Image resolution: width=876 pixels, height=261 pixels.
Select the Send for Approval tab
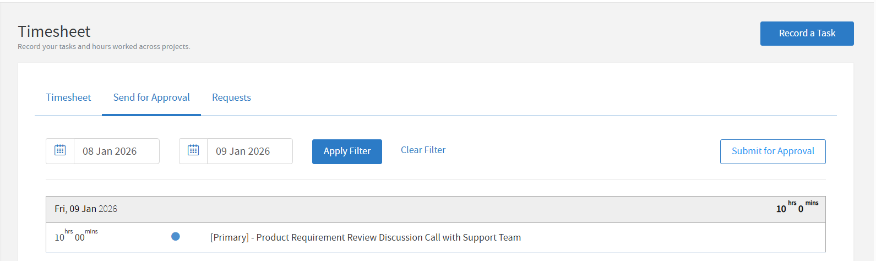151,97
